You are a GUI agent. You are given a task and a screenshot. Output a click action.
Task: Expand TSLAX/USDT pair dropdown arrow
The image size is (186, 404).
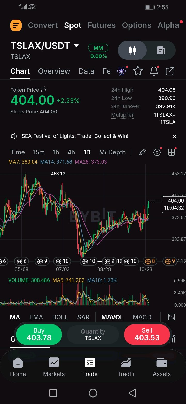click(x=76, y=46)
